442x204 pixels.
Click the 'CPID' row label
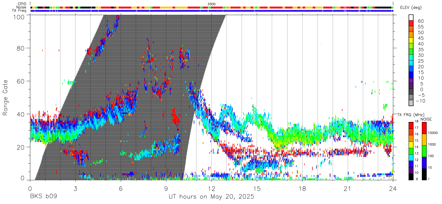pyautogui.click(x=22, y=4)
